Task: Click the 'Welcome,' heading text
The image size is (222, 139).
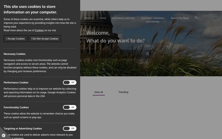Action: pos(98,33)
